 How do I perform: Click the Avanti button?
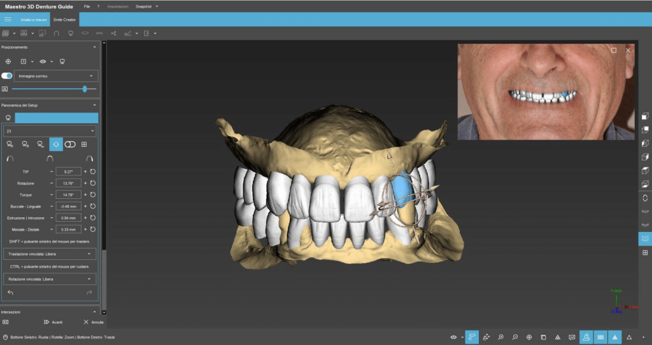(x=53, y=322)
